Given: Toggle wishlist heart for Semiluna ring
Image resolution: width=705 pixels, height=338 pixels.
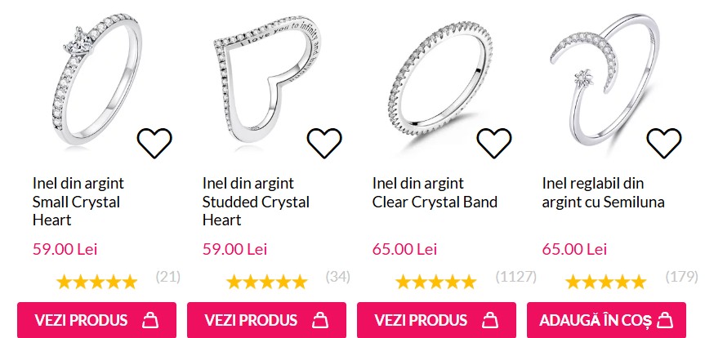Looking at the screenshot, I should [x=663, y=143].
